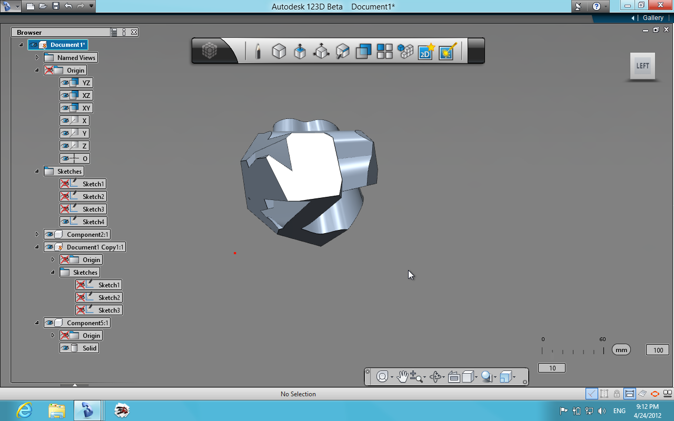Viewport: 674px width, 421px height.
Task: Open the Combine tool
Action: tap(363, 51)
